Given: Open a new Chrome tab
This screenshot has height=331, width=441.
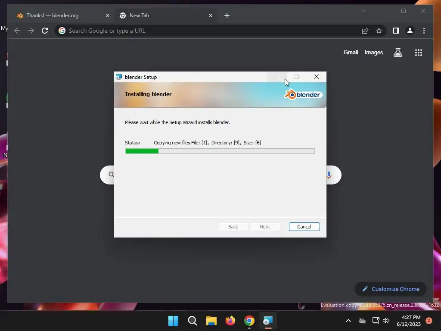Looking at the screenshot, I should [x=227, y=16].
